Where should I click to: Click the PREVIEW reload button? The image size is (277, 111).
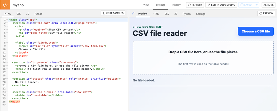(266, 13)
